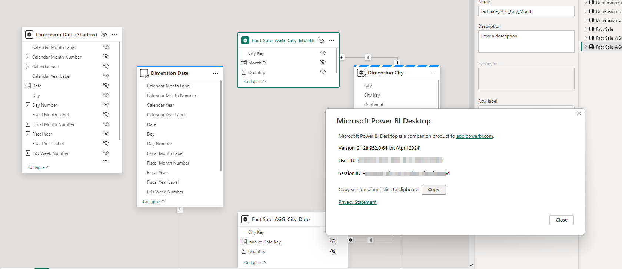Click the Dimension Date (Shadow) table scrollbar
This screenshot has height=269, width=622.
point(119,91)
